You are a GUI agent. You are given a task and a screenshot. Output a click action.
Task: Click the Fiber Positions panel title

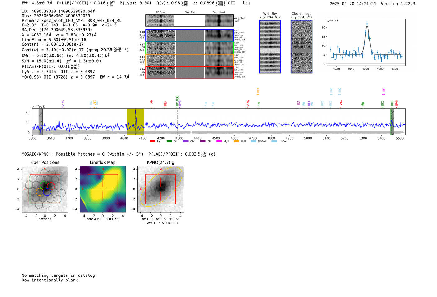(x=45, y=162)
